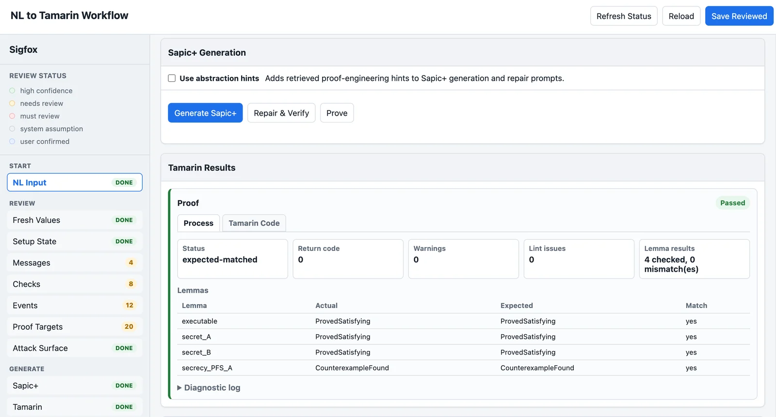776x417 pixels.
Task: Open the Events review step
Action: (75, 305)
